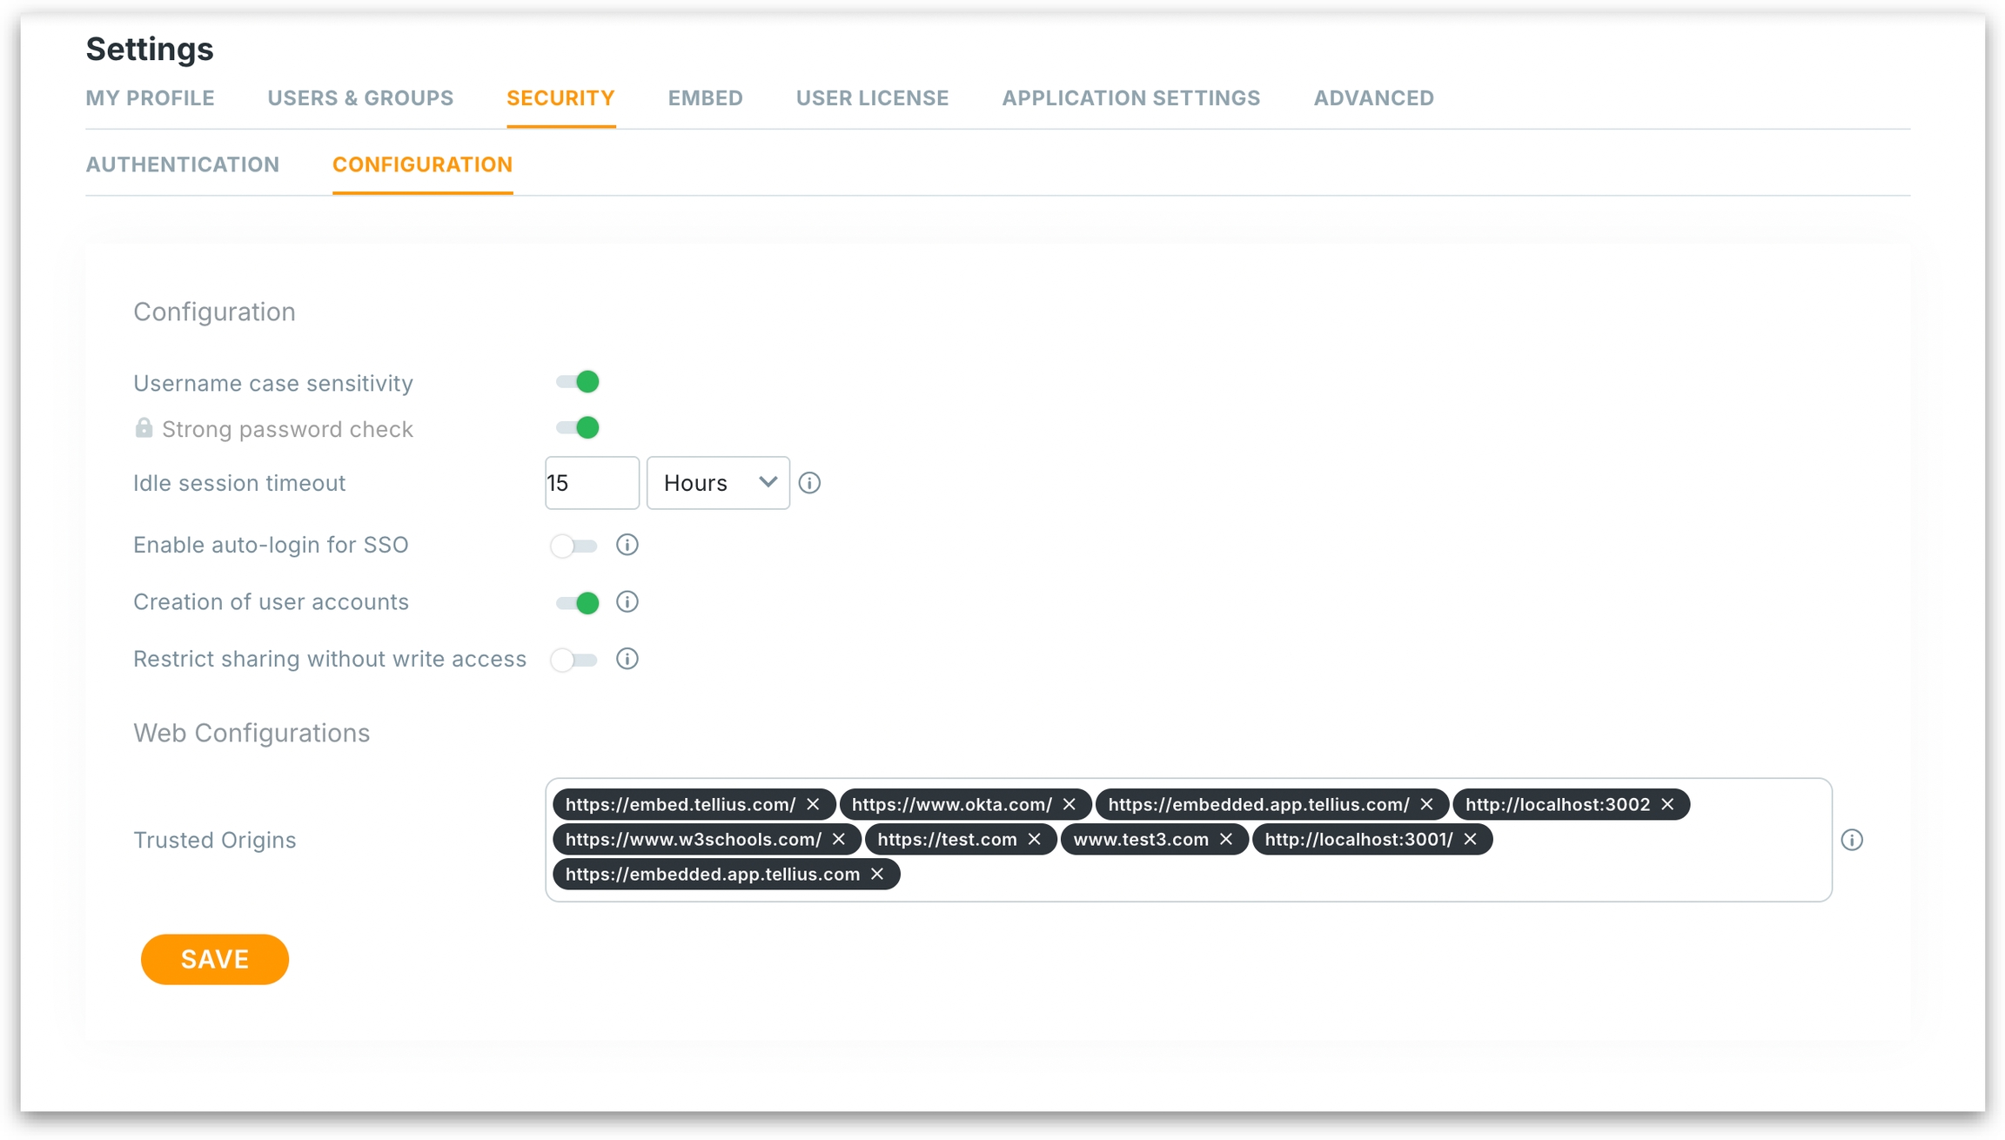2005x1140 pixels.
Task: Go to the Advanced settings tab
Action: pos(1373,98)
